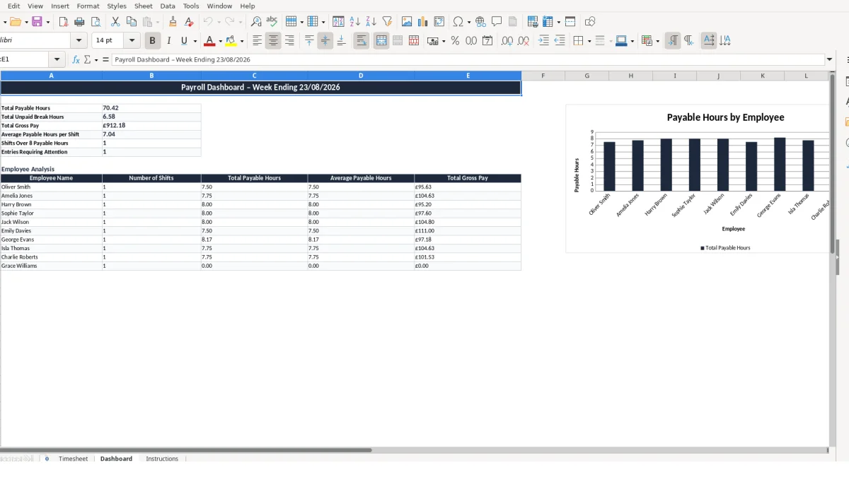Click the Insert Chart icon

click(423, 22)
